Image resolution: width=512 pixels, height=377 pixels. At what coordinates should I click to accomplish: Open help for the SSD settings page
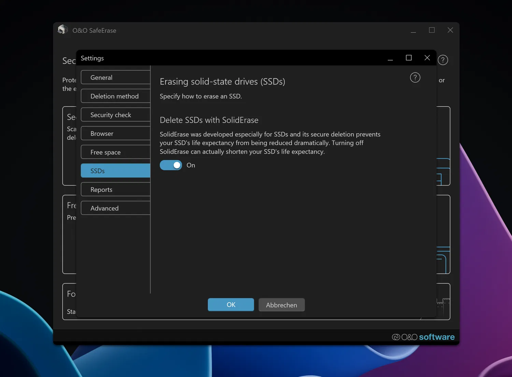point(415,78)
